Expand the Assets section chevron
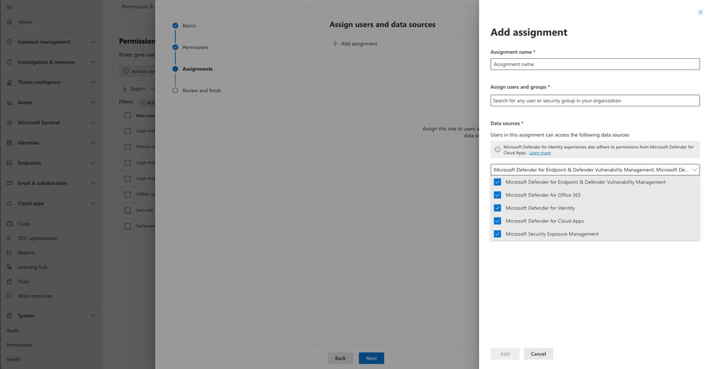The image size is (711, 369). pyautogui.click(x=93, y=103)
